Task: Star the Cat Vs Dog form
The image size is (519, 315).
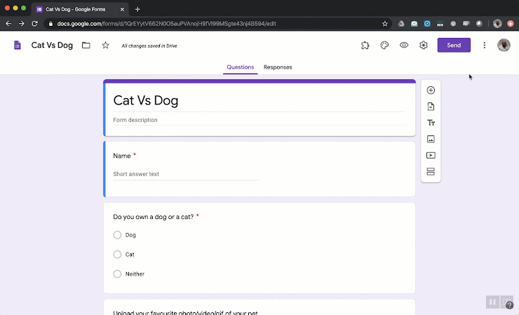Action: pyautogui.click(x=105, y=46)
